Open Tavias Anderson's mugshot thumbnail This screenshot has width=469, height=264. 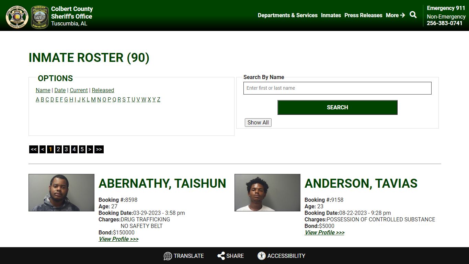(x=267, y=192)
